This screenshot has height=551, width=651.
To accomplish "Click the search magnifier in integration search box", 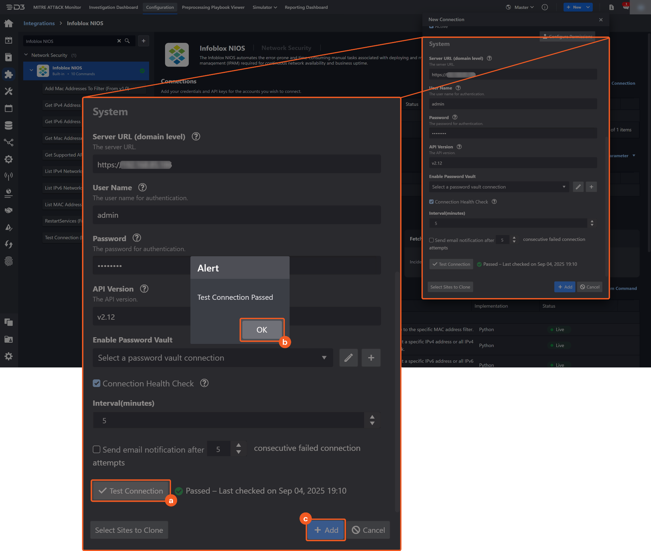I will coord(127,41).
